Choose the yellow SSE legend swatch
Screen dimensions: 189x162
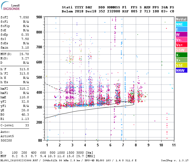pos(181,65)
